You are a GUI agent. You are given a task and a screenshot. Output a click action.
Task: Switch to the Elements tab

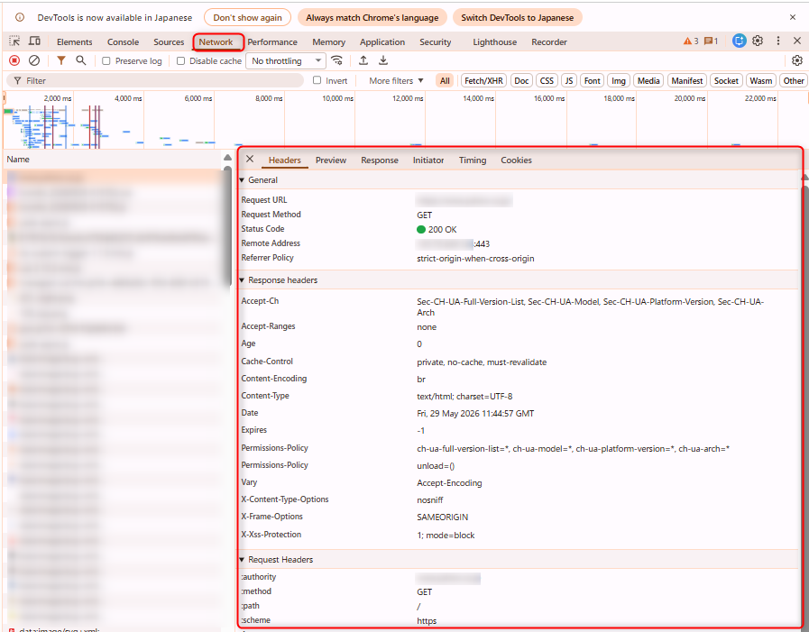(x=74, y=41)
